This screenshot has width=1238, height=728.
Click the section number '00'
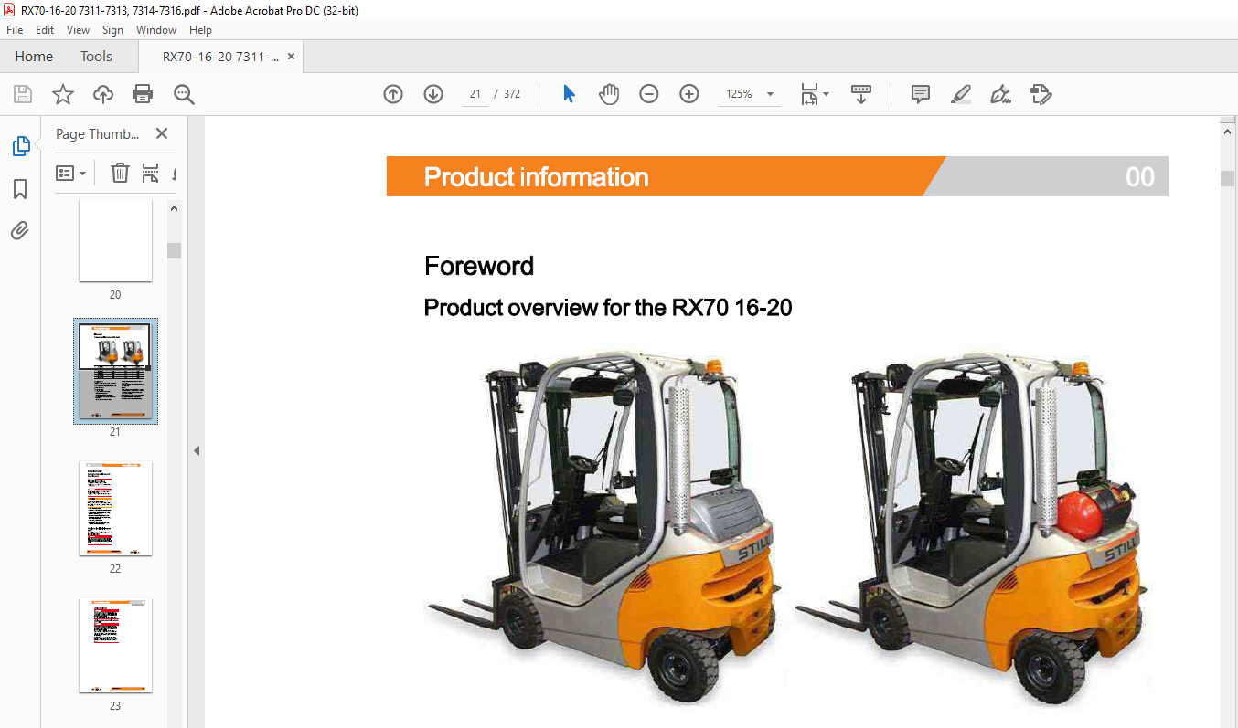coord(1140,177)
